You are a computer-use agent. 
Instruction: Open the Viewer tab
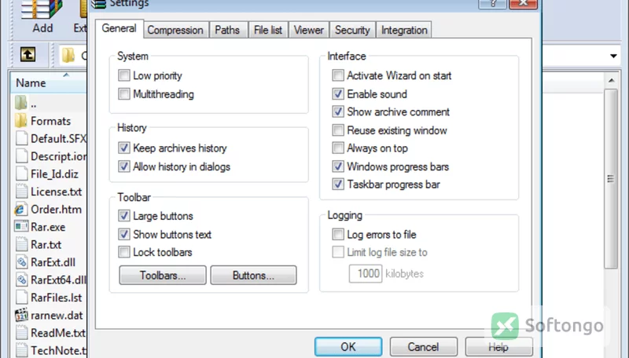click(308, 30)
